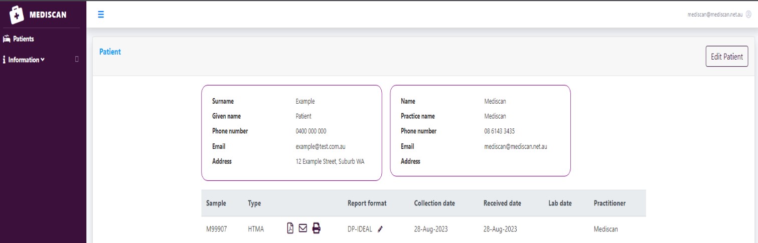Click the Collection date column header
This screenshot has height=243, width=758.
coord(434,203)
